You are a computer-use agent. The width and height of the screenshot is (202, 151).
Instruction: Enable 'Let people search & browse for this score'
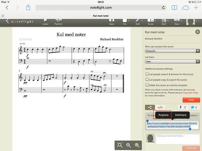(x=147, y=74)
